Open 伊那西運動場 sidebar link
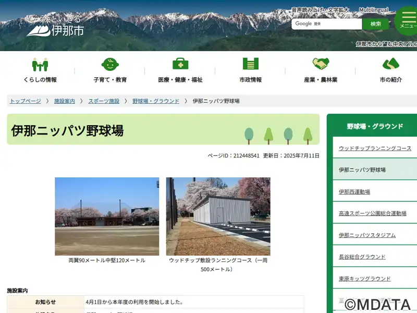 pos(354,191)
